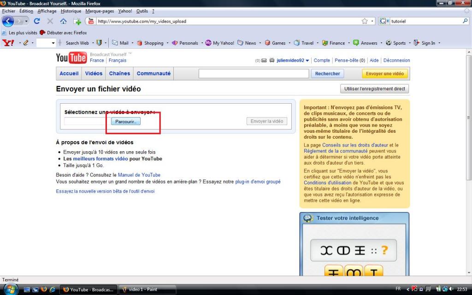This screenshot has height=295, width=472.
Task: Open My Yahoo! on the toolbar
Action: click(220, 43)
